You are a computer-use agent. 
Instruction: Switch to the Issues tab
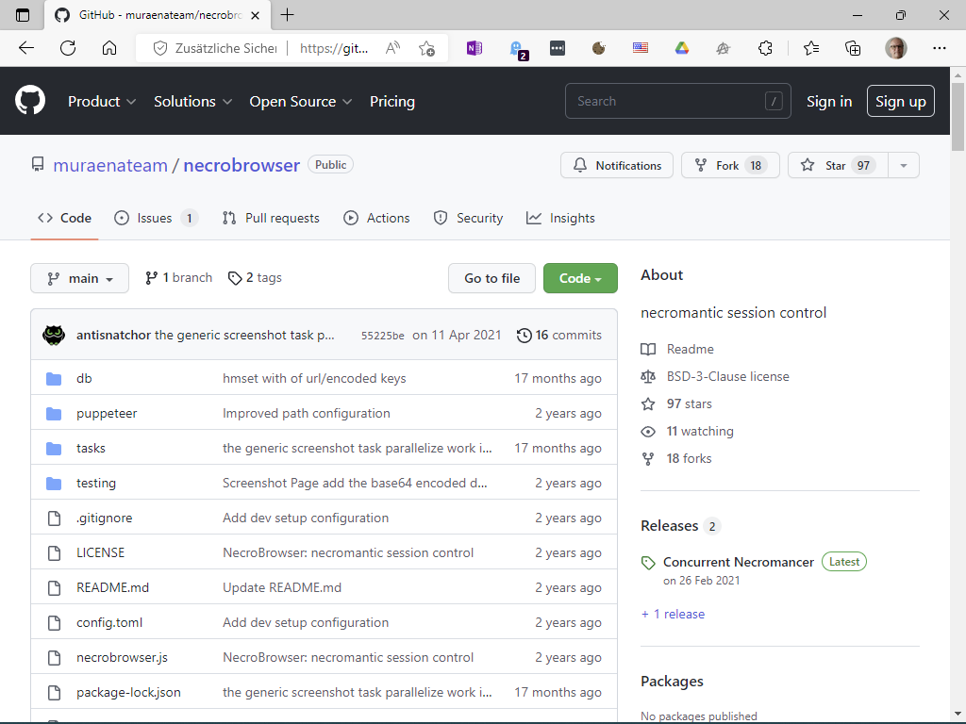tap(156, 218)
